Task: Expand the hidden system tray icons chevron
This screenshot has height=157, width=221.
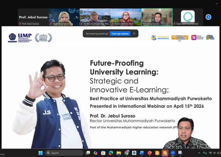Action: coord(199,153)
